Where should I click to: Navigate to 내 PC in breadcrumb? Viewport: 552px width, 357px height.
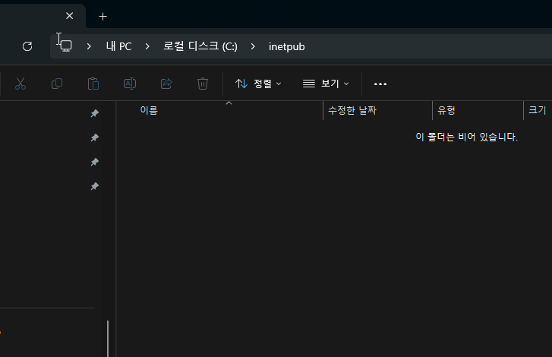coord(118,46)
